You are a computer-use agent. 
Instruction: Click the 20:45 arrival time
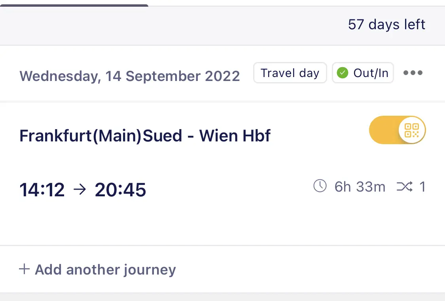[120, 190]
